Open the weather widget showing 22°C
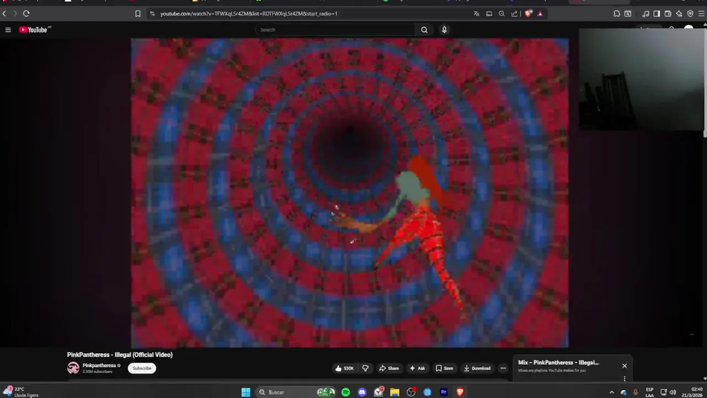Viewport: 707px width, 398px height. (21, 392)
